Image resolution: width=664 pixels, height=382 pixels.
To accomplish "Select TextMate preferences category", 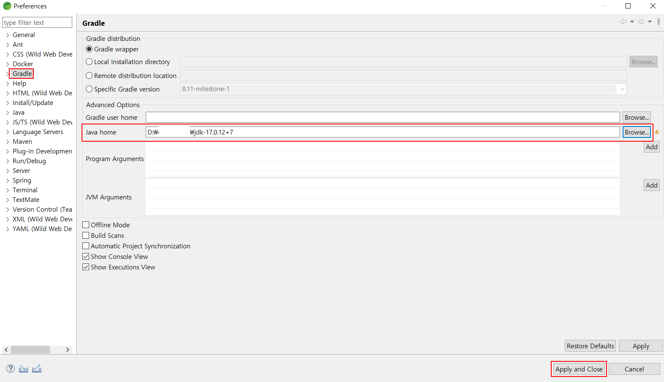I will [26, 200].
